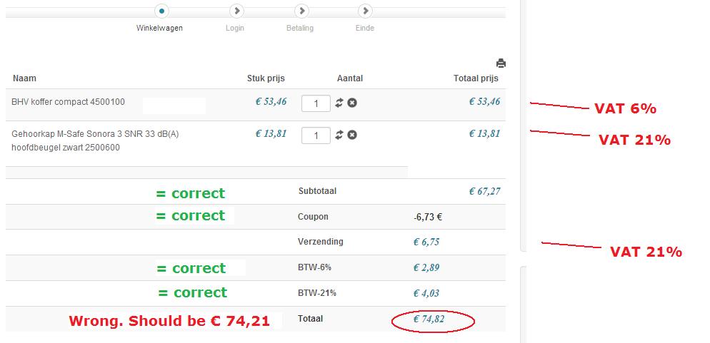Click the printer icon above the cart table
The height and width of the screenshot is (343, 710).
(x=501, y=63)
